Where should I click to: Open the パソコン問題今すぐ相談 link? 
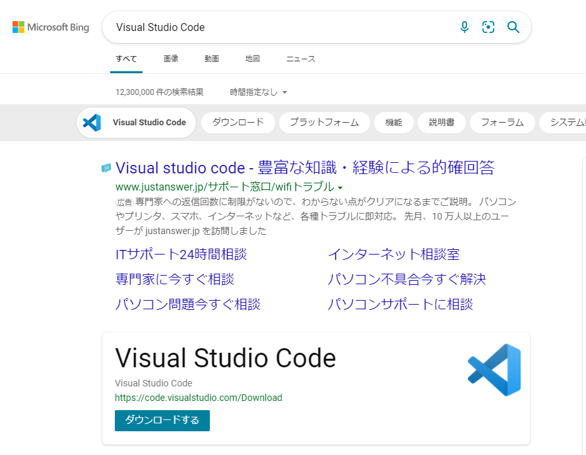click(188, 305)
